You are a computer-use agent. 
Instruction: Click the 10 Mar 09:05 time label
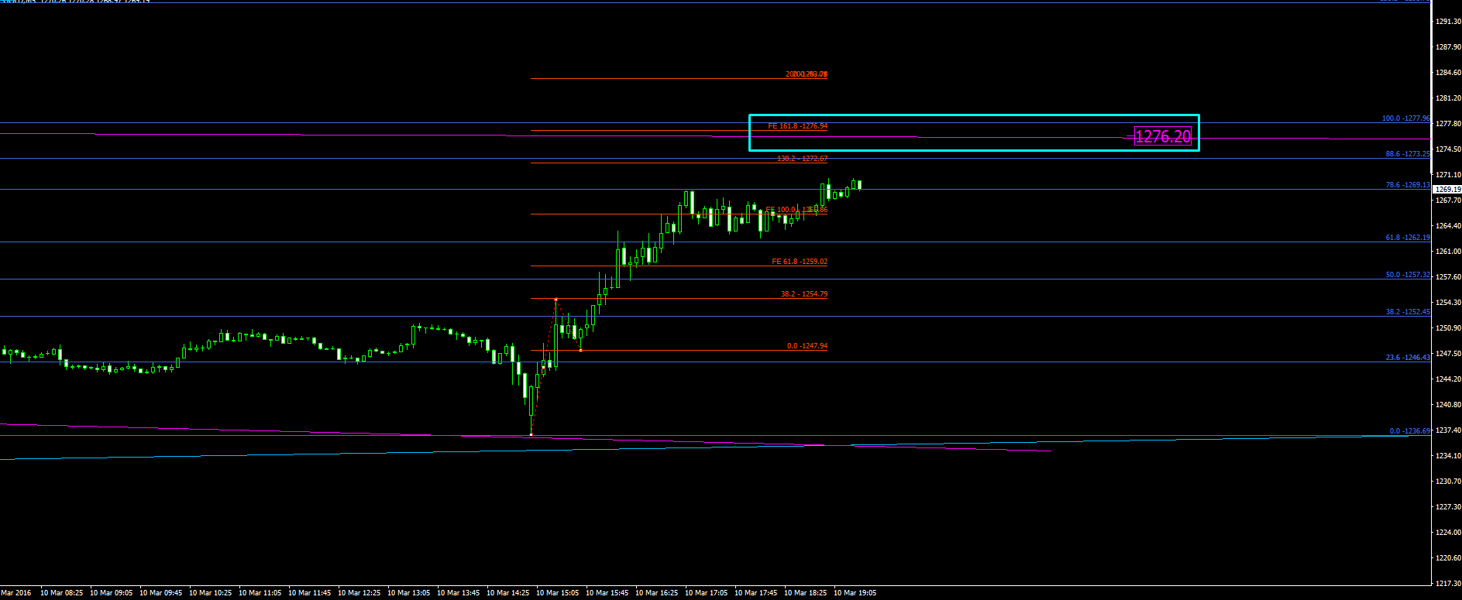click(x=111, y=593)
